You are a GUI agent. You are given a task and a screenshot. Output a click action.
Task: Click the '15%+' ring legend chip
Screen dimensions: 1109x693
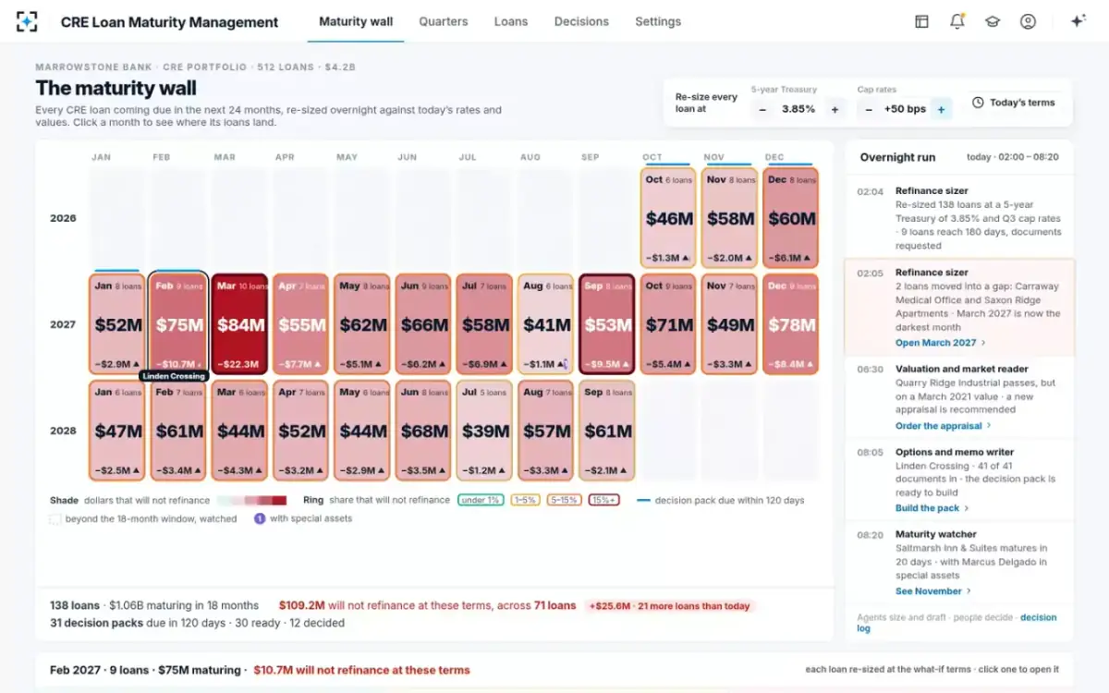point(604,500)
